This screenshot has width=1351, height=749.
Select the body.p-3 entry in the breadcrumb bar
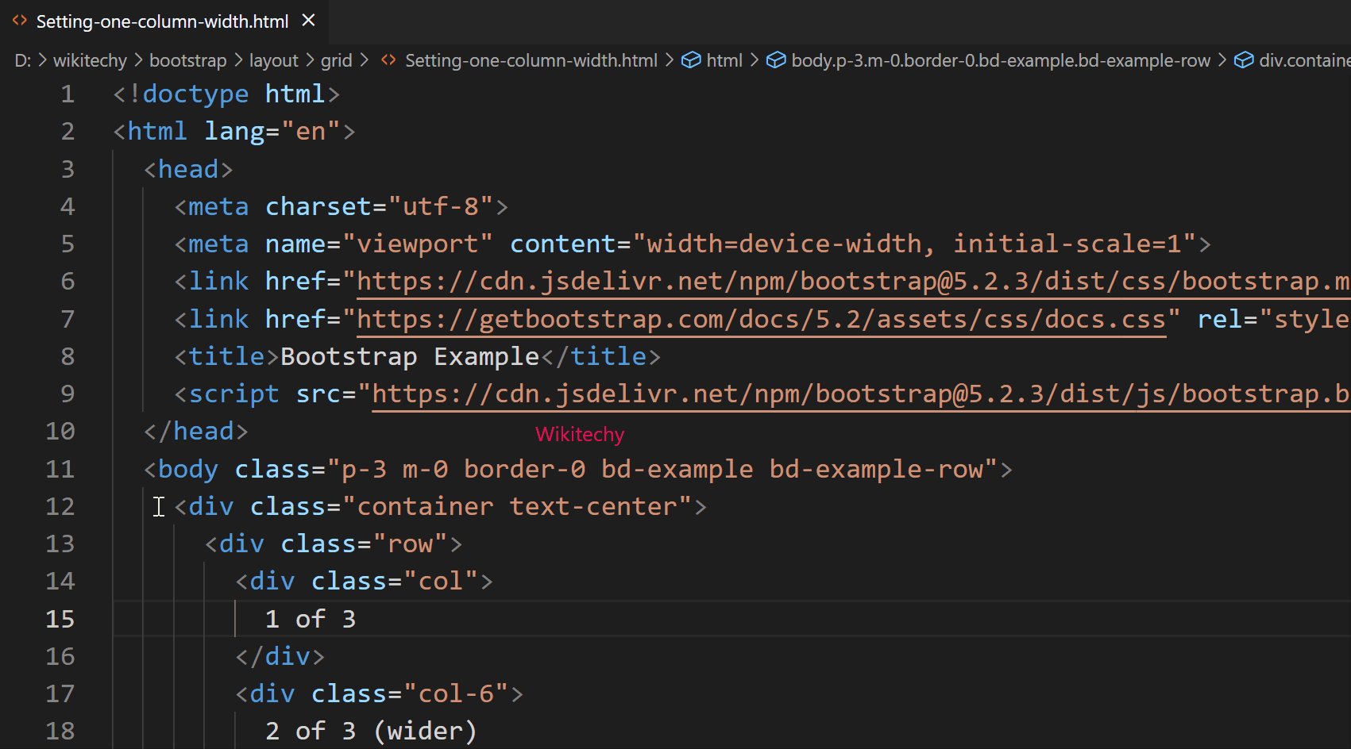pyautogui.click(x=988, y=60)
